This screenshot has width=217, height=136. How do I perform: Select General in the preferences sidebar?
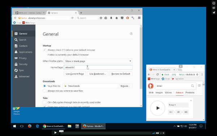[24, 34]
